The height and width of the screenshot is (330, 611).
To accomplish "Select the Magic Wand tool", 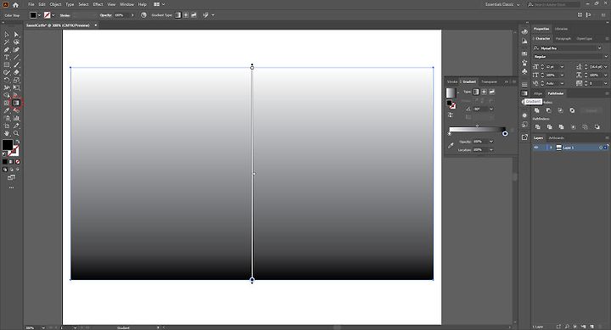I will point(7,42).
